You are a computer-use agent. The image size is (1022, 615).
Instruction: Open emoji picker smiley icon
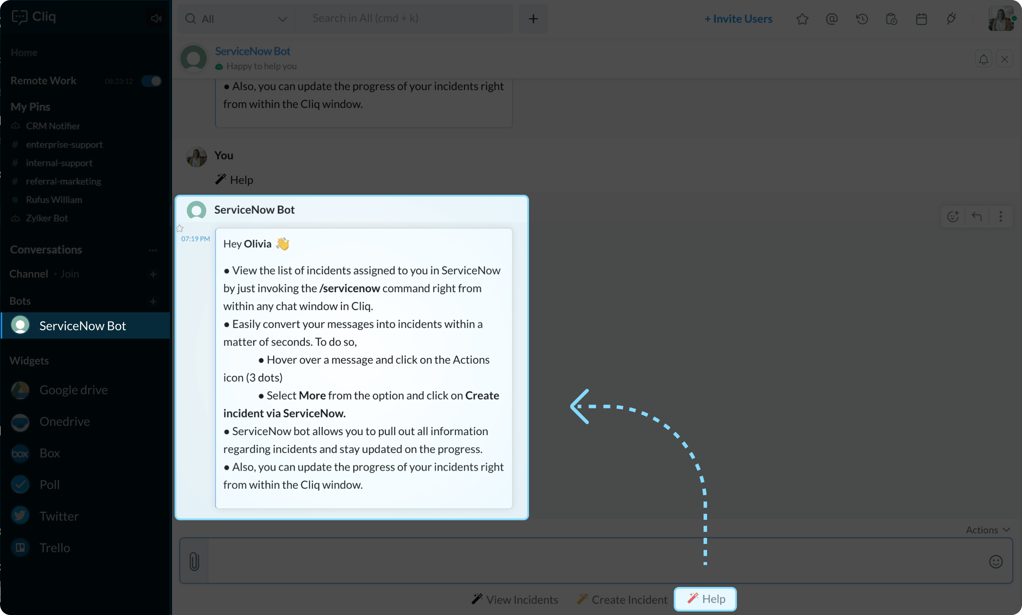click(996, 561)
